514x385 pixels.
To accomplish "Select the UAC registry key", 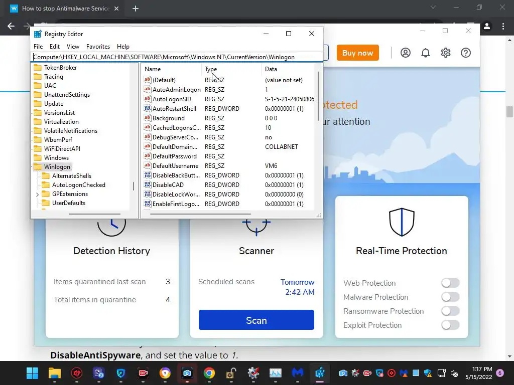I will 50,85.
